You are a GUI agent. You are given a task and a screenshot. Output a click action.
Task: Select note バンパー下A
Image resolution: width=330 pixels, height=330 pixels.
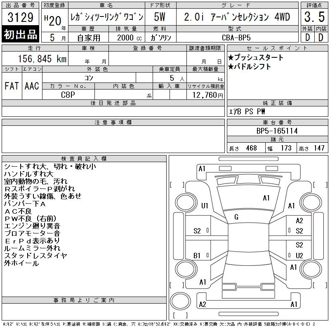(25, 203)
